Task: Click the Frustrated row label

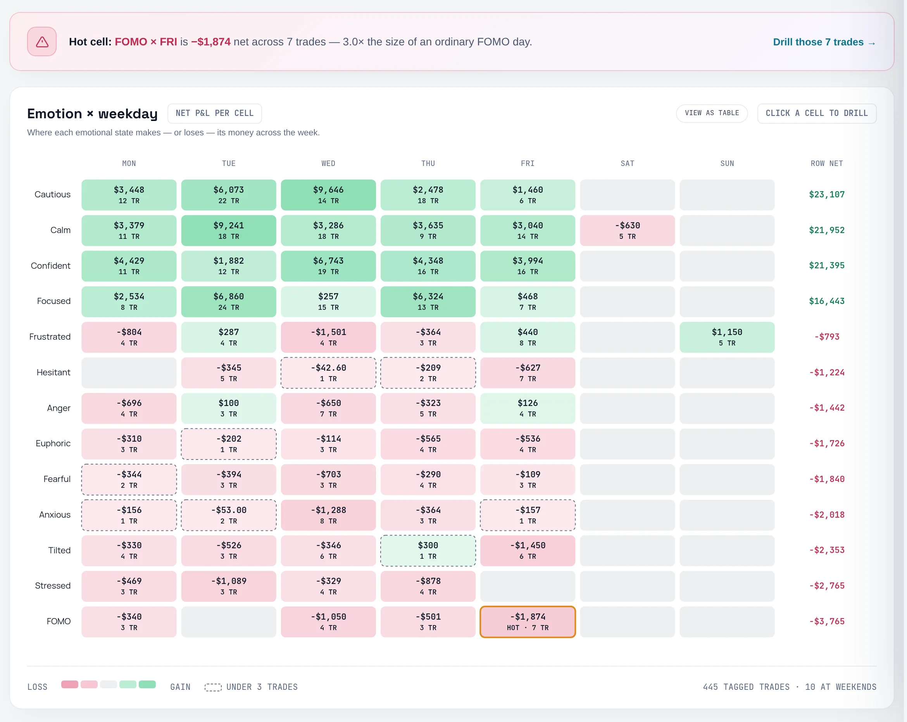Action: click(x=50, y=337)
